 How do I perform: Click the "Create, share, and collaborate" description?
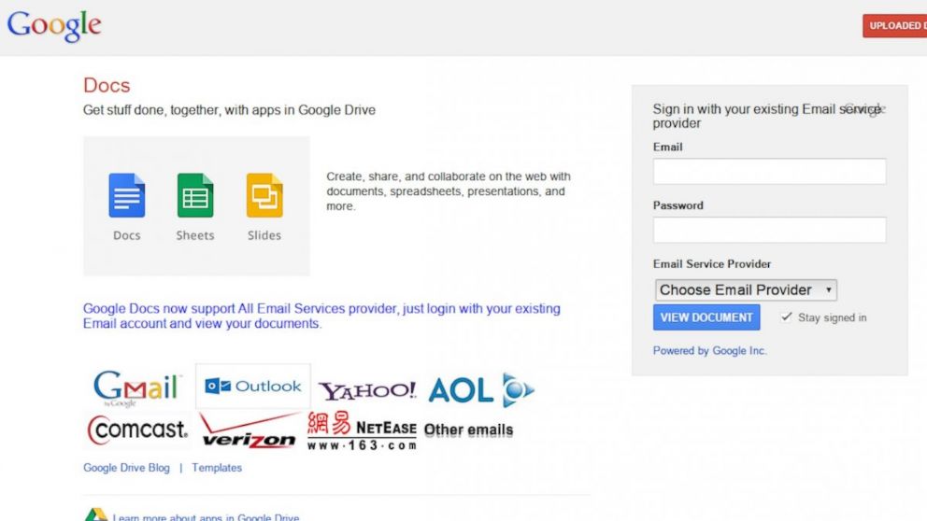coord(449,191)
